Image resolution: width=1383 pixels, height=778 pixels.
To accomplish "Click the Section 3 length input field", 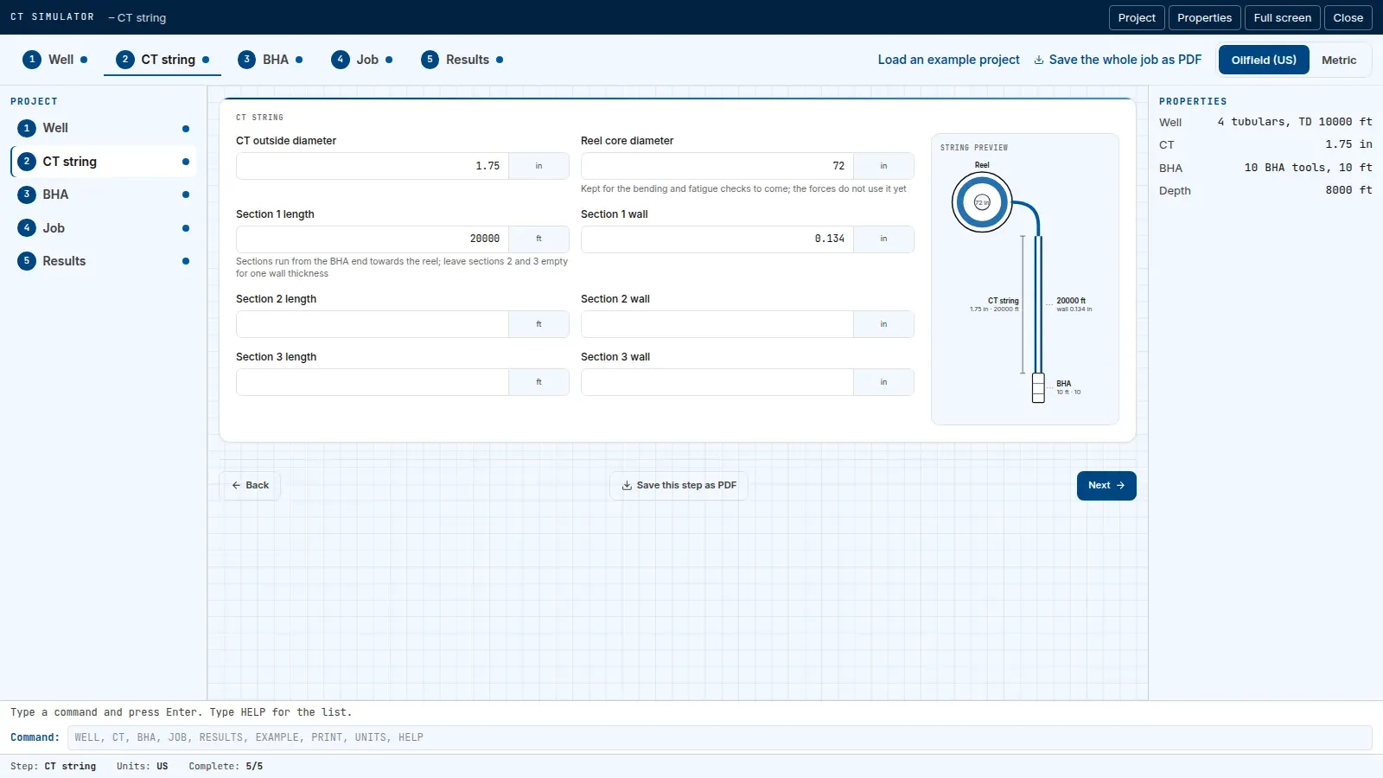I will 373,382.
